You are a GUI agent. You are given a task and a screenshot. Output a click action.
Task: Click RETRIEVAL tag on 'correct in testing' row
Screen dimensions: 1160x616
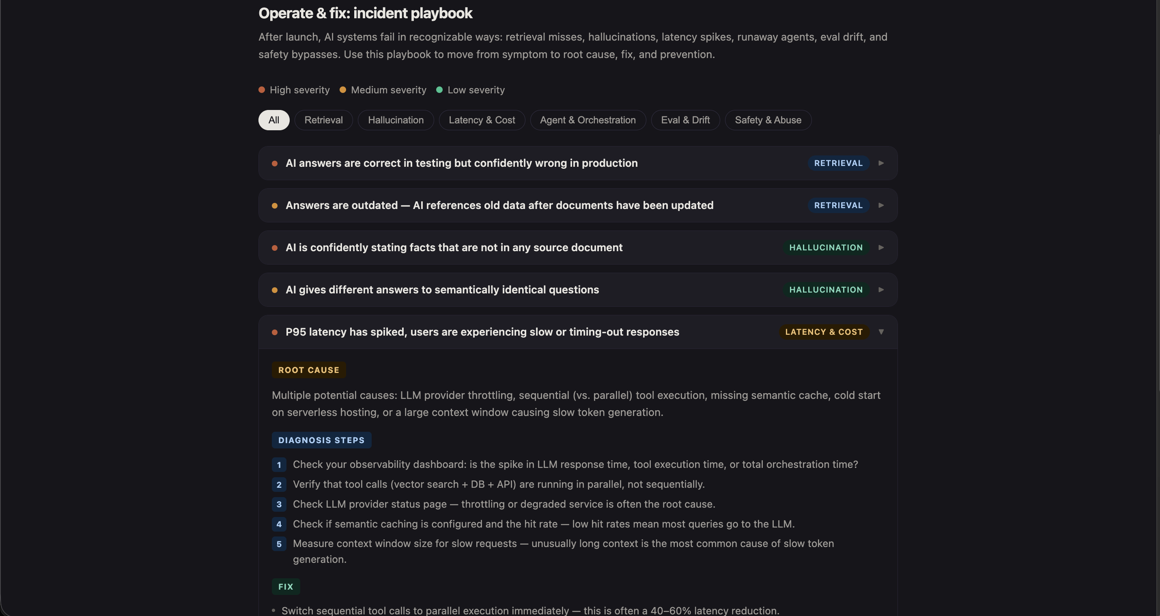pos(838,163)
